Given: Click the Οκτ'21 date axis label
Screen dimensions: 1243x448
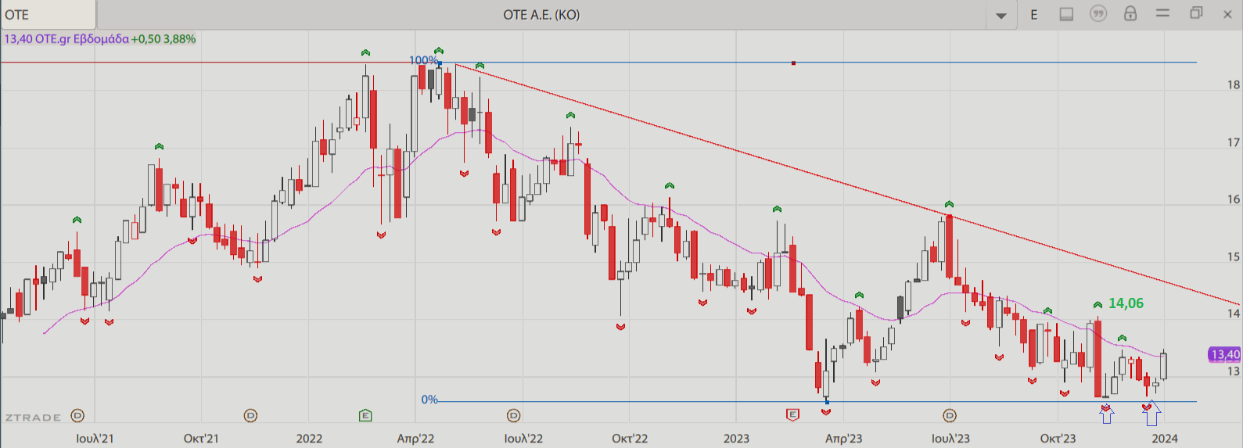Looking at the screenshot, I should [x=201, y=439].
